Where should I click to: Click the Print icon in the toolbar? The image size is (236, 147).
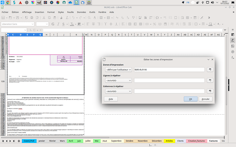tap(32, 18)
